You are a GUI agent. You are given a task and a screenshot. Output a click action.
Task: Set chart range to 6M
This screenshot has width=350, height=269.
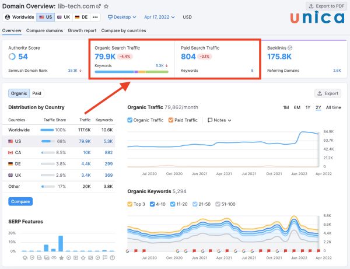point(297,107)
